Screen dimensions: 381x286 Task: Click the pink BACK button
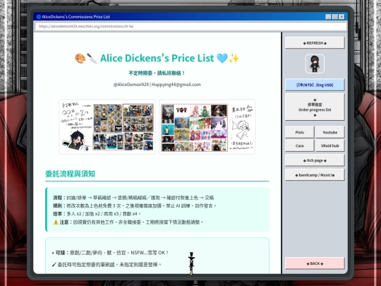pyautogui.click(x=315, y=263)
